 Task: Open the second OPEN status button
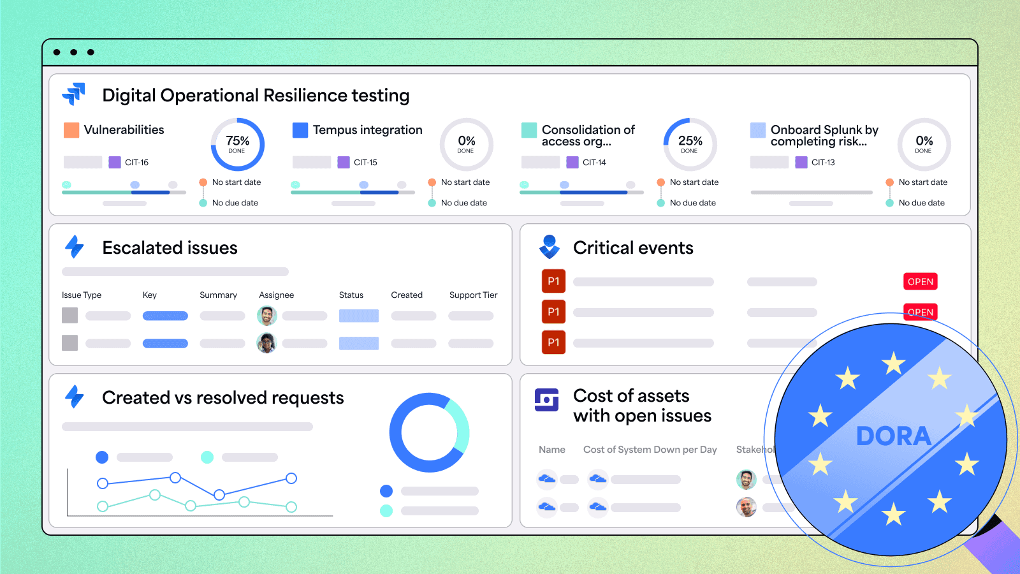click(921, 311)
